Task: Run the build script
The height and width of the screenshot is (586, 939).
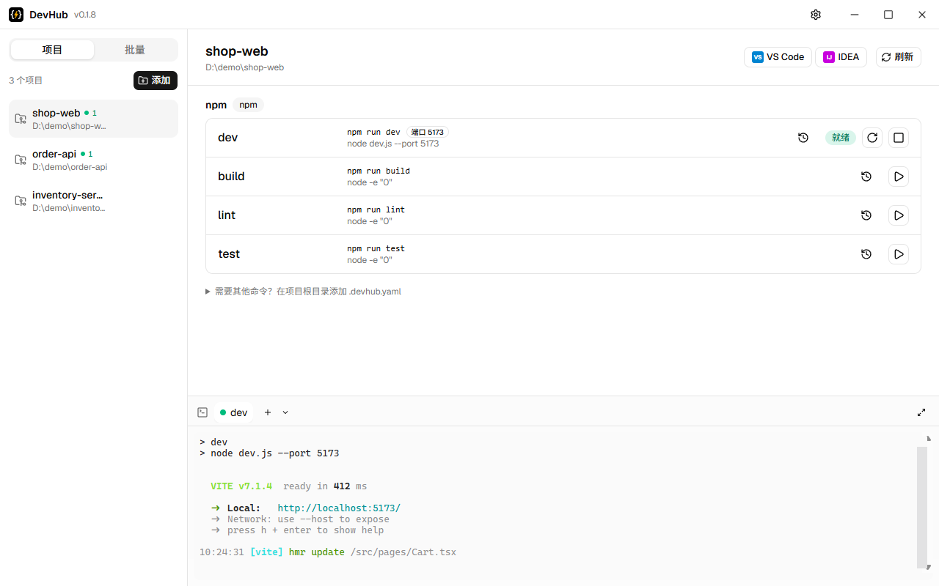Action: coord(899,177)
